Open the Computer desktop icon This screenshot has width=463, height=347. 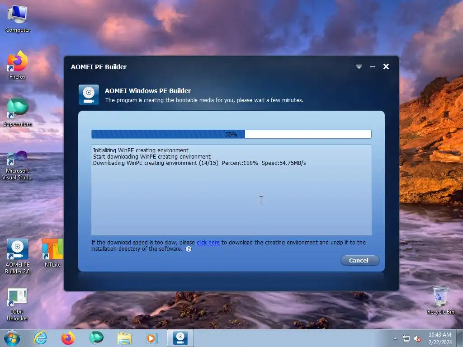click(18, 19)
